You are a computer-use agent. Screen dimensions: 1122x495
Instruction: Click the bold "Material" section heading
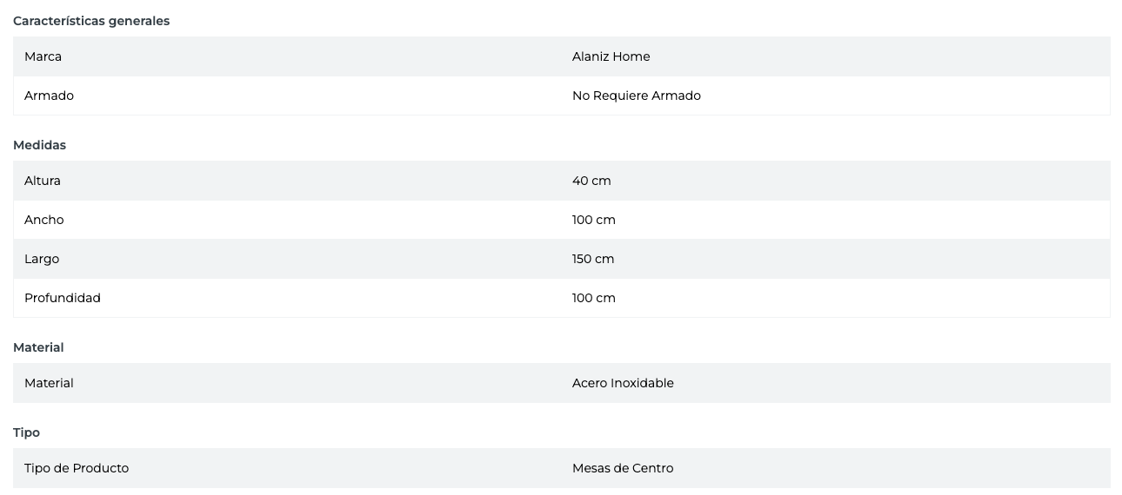pyautogui.click(x=38, y=347)
